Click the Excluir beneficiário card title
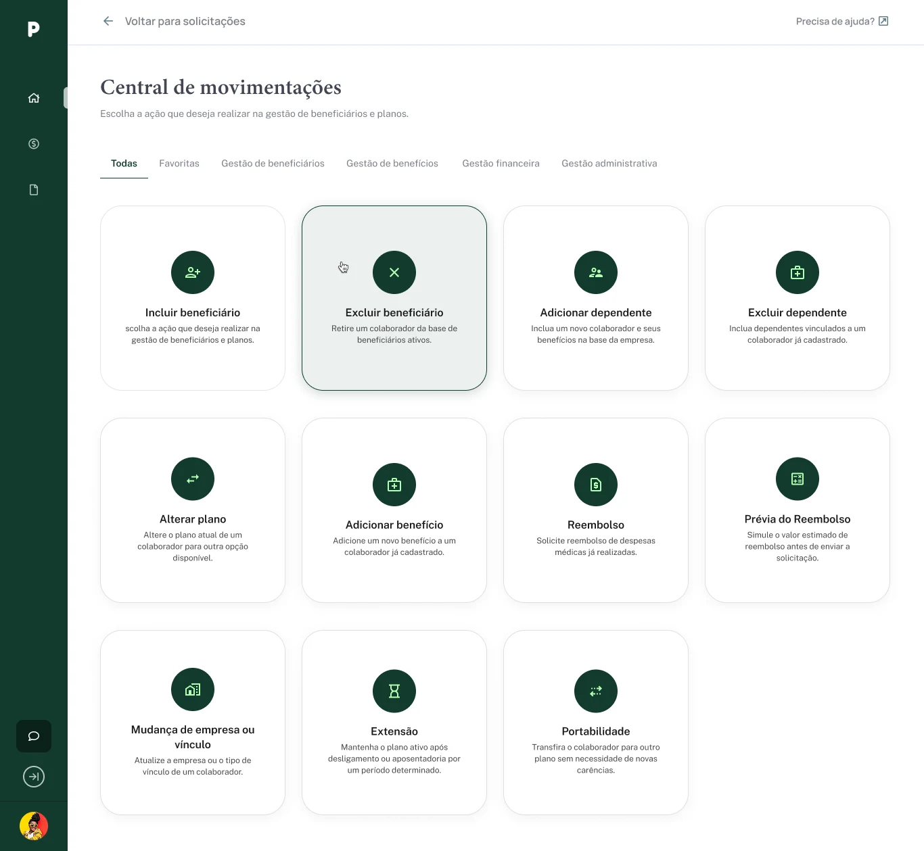Image resolution: width=924 pixels, height=851 pixels. coord(394,312)
